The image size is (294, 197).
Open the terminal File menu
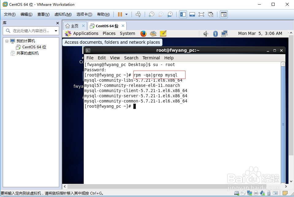[90, 58]
